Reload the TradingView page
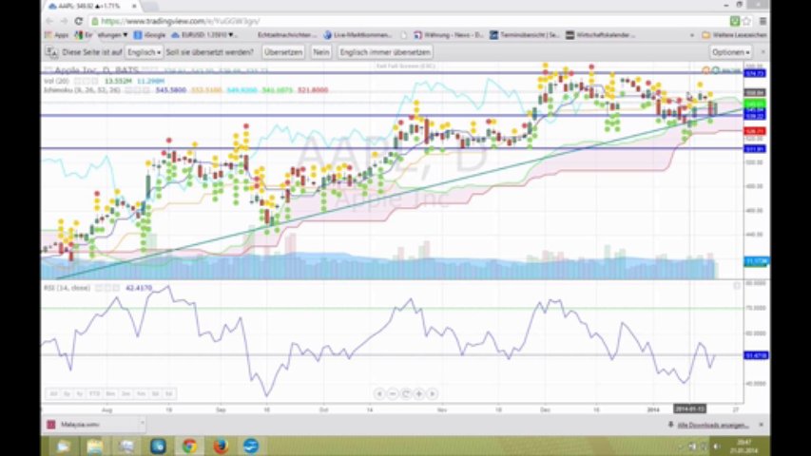The width and height of the screenshot is (811, 456). click(78, 20)
